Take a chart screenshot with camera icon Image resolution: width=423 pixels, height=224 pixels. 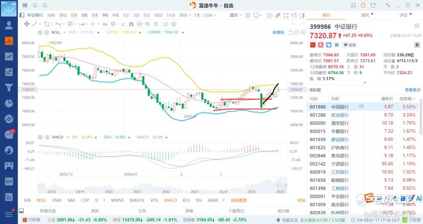tap(269, 15)
